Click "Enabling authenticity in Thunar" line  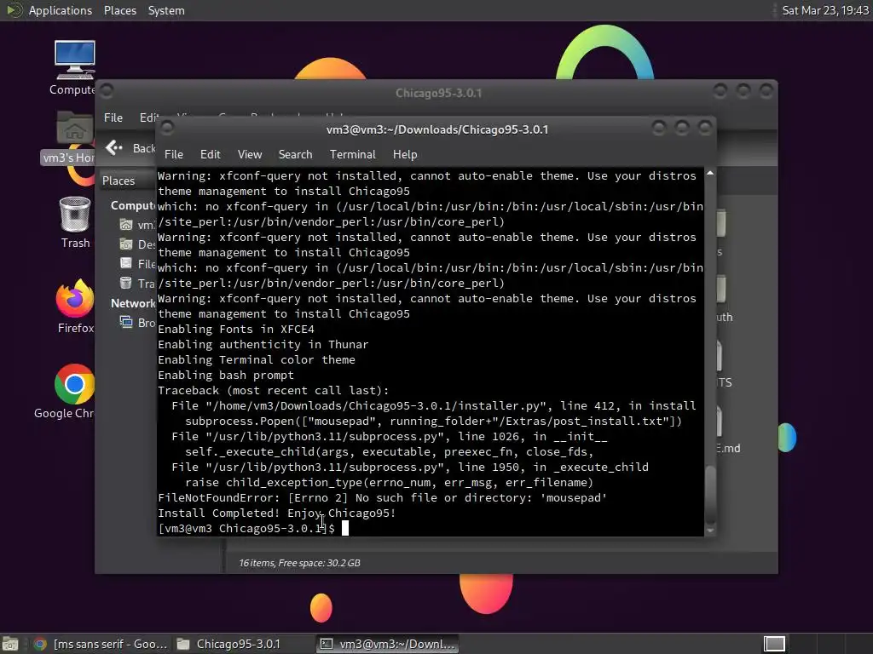[263, 344]
